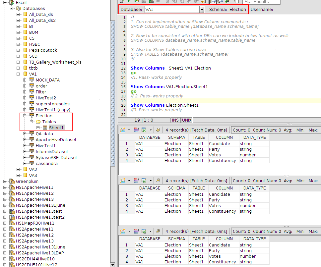
Task: Expand the Greenplum connection node
Action: pyautogui.click(x=5, y=181)
